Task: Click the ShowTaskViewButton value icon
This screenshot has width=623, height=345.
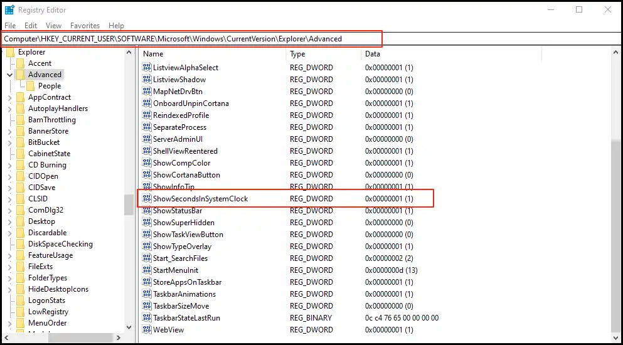Action: click(x=147, y=235)
